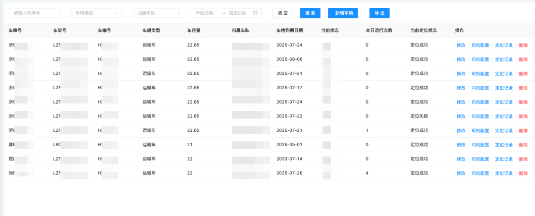Click the calendar icon in date range picker
This screenshot has height=216, width=535.
[x=255, y=13]
